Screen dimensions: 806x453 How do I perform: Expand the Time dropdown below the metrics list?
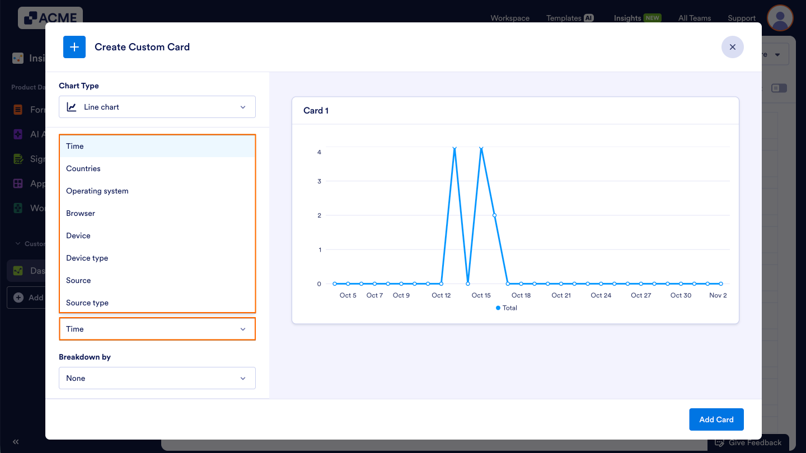pyautogui.click(x=157, y=329)
